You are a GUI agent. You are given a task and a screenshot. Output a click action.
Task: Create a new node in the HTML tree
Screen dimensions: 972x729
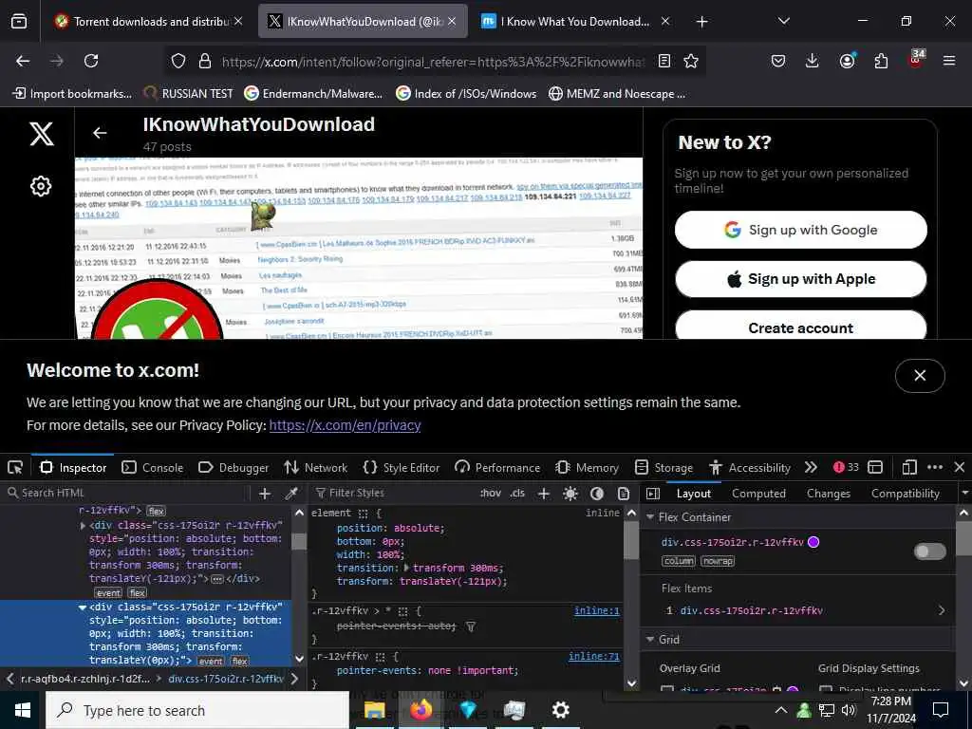coord(265,494)
